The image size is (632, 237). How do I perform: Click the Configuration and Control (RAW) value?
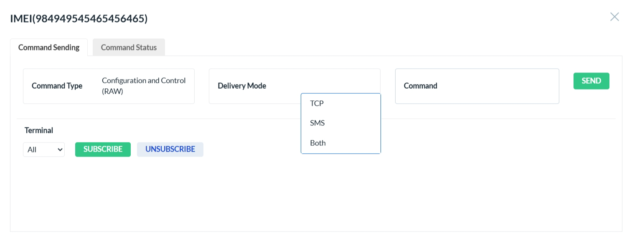[x=144, y=86]
